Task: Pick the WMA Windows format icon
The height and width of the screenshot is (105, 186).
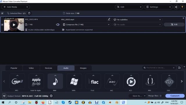Action: pos(74,81)
